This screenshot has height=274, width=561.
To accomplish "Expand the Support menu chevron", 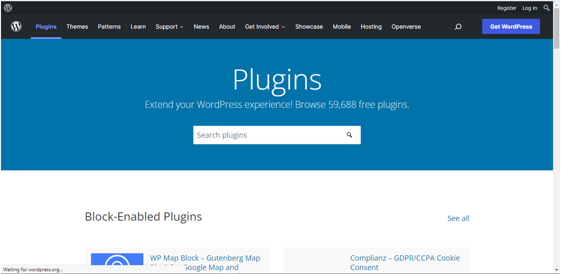I will pos(182,27).
